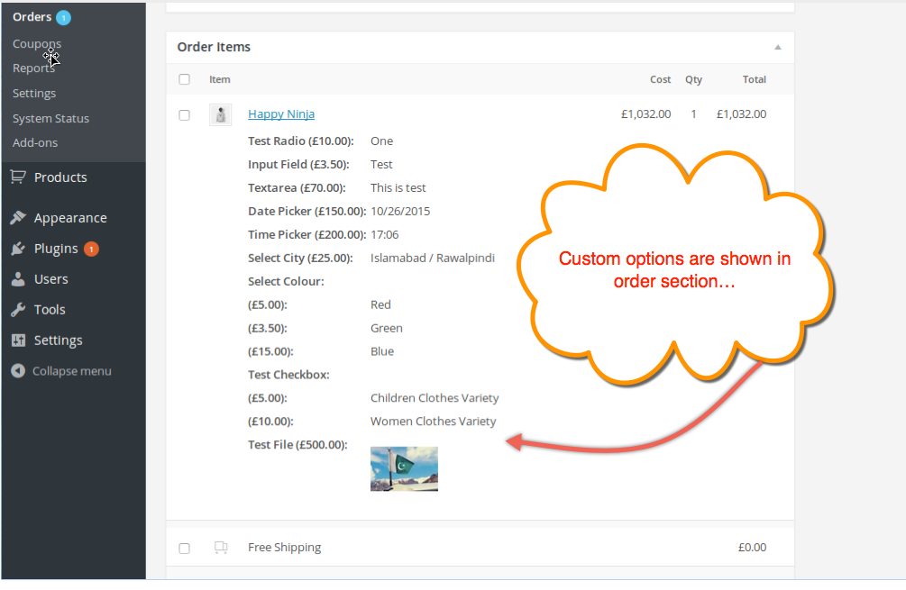Click the Children Clothes Variety value
Viewport: 906px width, 590px height.
pos(435,398)
